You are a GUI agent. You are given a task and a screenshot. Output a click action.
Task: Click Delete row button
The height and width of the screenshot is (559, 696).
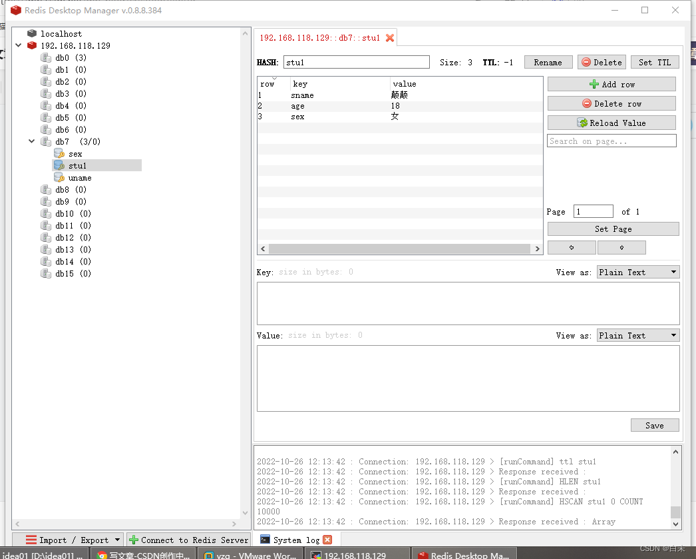pos(611,103)
